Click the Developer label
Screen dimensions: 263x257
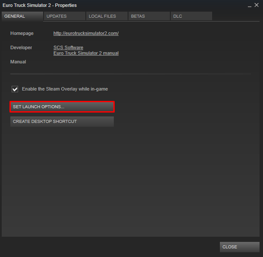[x=21, y=47]
